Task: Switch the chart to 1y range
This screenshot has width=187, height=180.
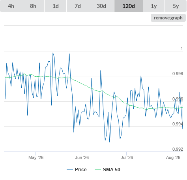Action: [x=154, y=6]
